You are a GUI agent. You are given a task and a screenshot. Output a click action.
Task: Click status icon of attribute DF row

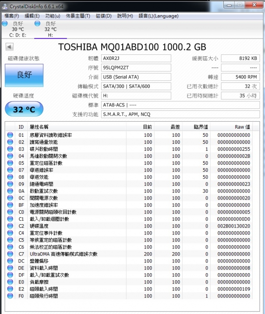(10, 275)
